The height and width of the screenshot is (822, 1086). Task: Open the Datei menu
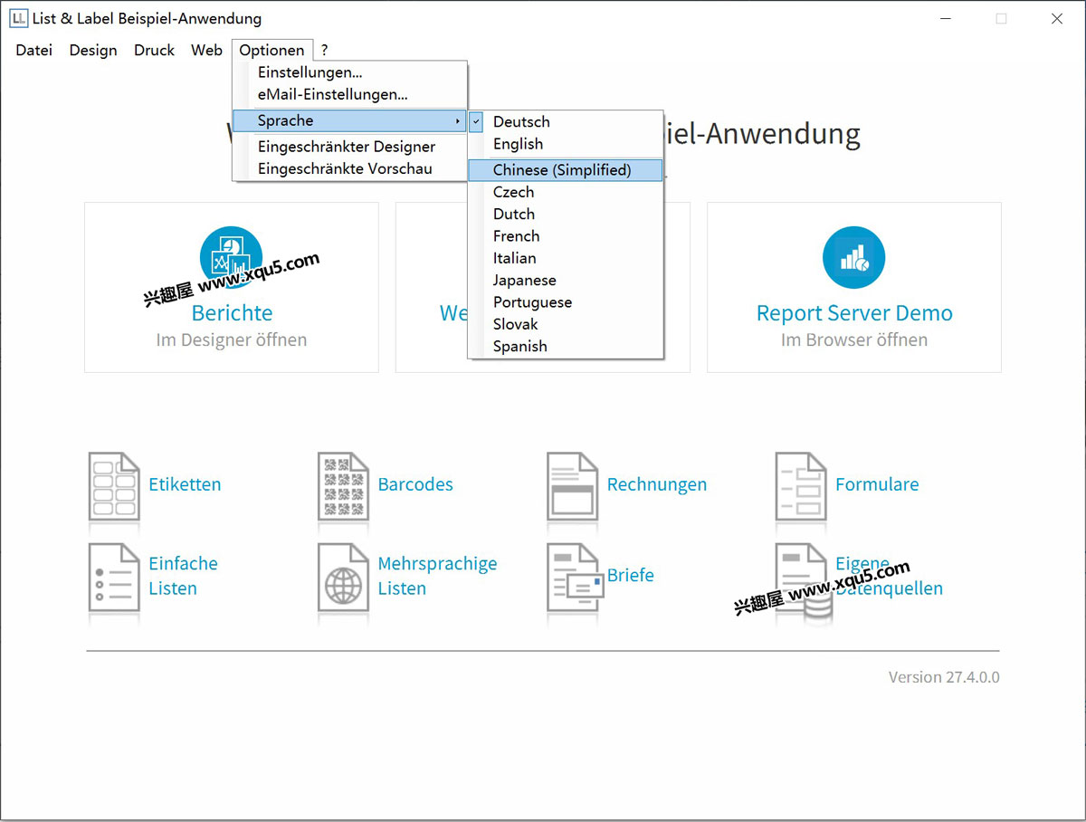[x=33, y=51]
